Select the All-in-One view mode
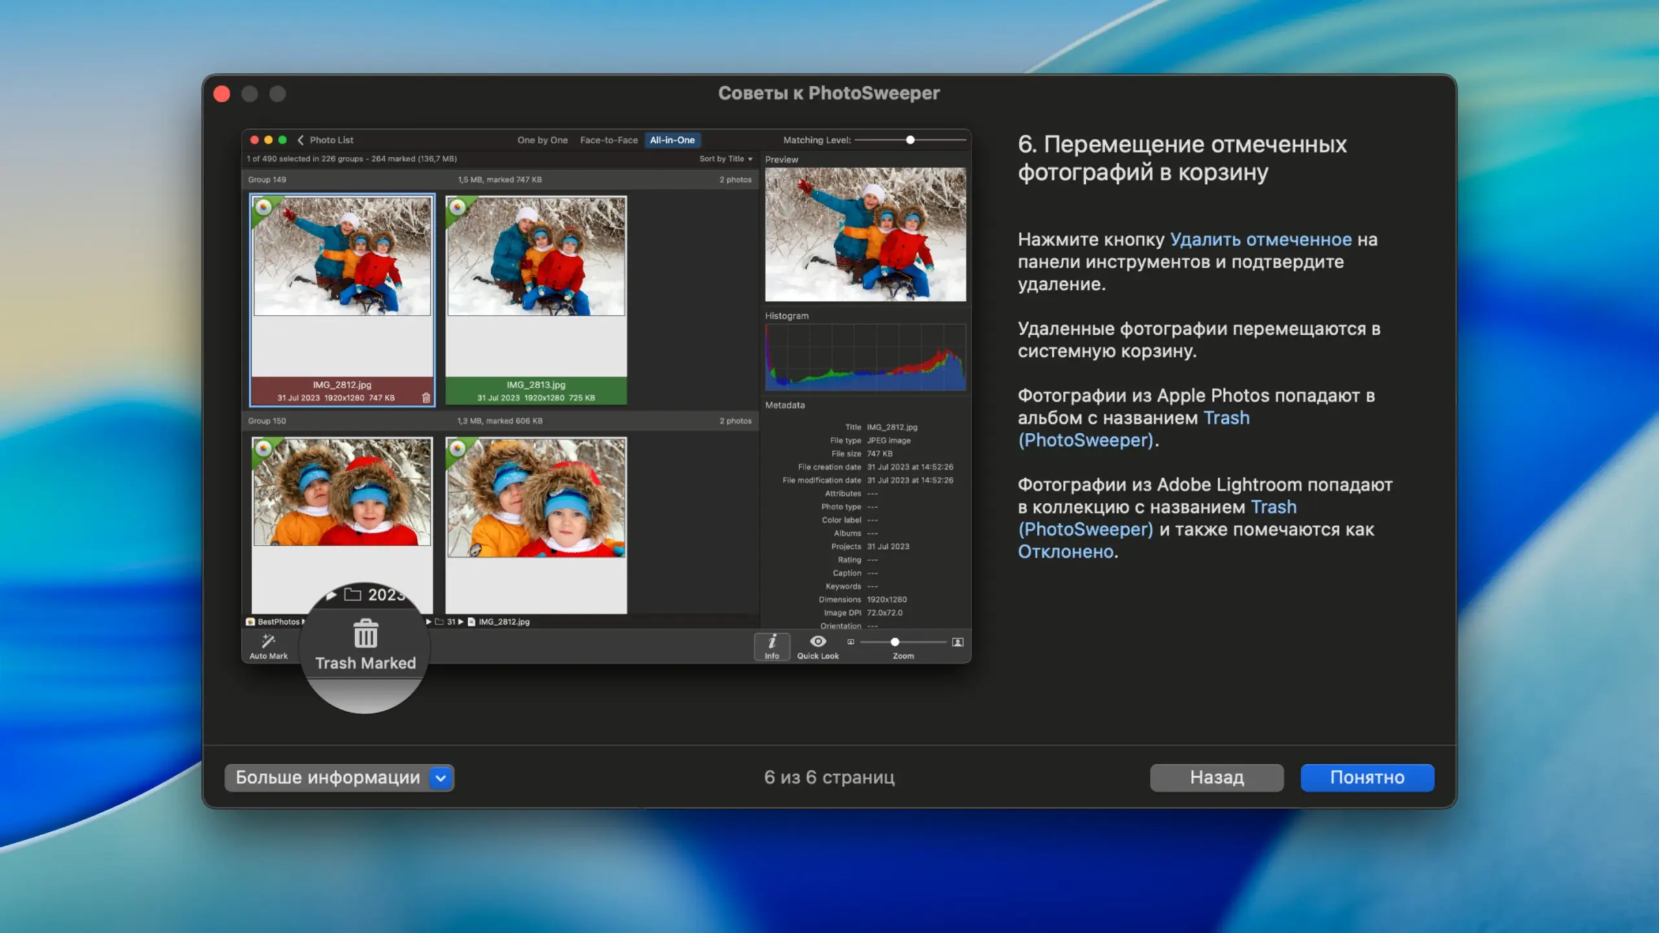The height and width of the screenshot is (933, 1659). point(672,140)
